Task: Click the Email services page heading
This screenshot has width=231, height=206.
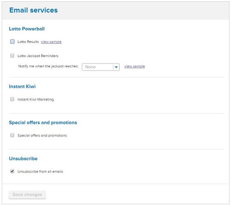Action: (x=34, y=10)
